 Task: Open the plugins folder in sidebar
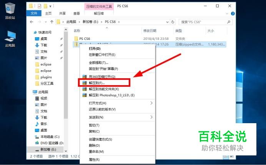tap(46, 77)
